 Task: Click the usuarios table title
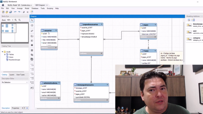(x=48, y=31)
